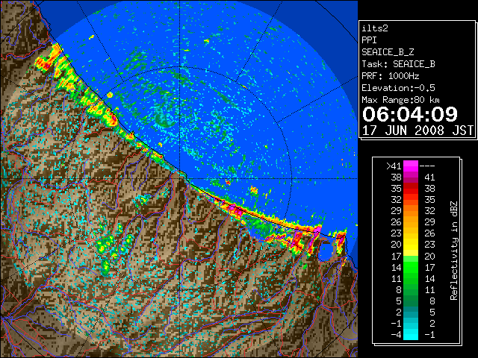478x358 pixels.
Task: Click the 06:04:09 timestamp
Action: point(410,114)
